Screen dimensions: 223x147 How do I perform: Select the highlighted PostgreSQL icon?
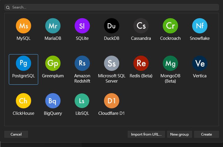(x=24, y=63)
